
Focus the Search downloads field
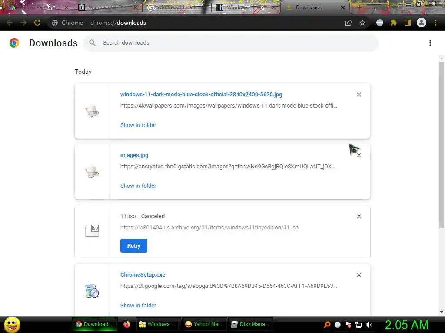230,43
